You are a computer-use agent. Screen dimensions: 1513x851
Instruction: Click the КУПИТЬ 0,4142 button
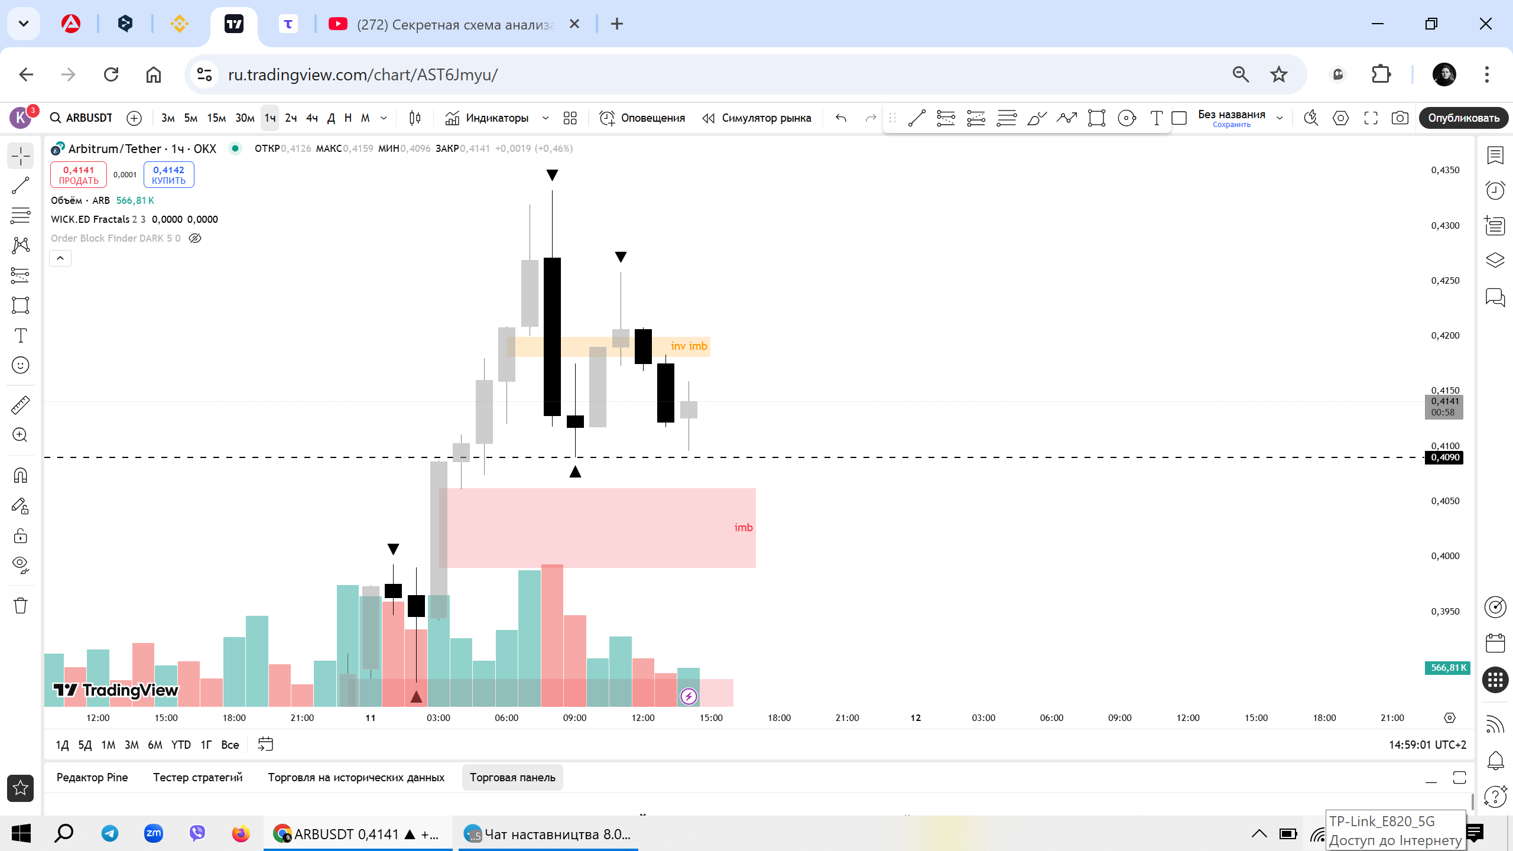point(169,175)
